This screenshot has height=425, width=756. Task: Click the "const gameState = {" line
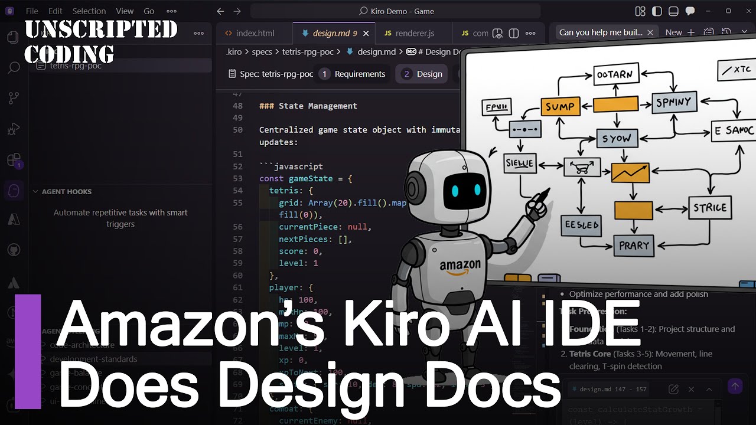click(305, 178)
